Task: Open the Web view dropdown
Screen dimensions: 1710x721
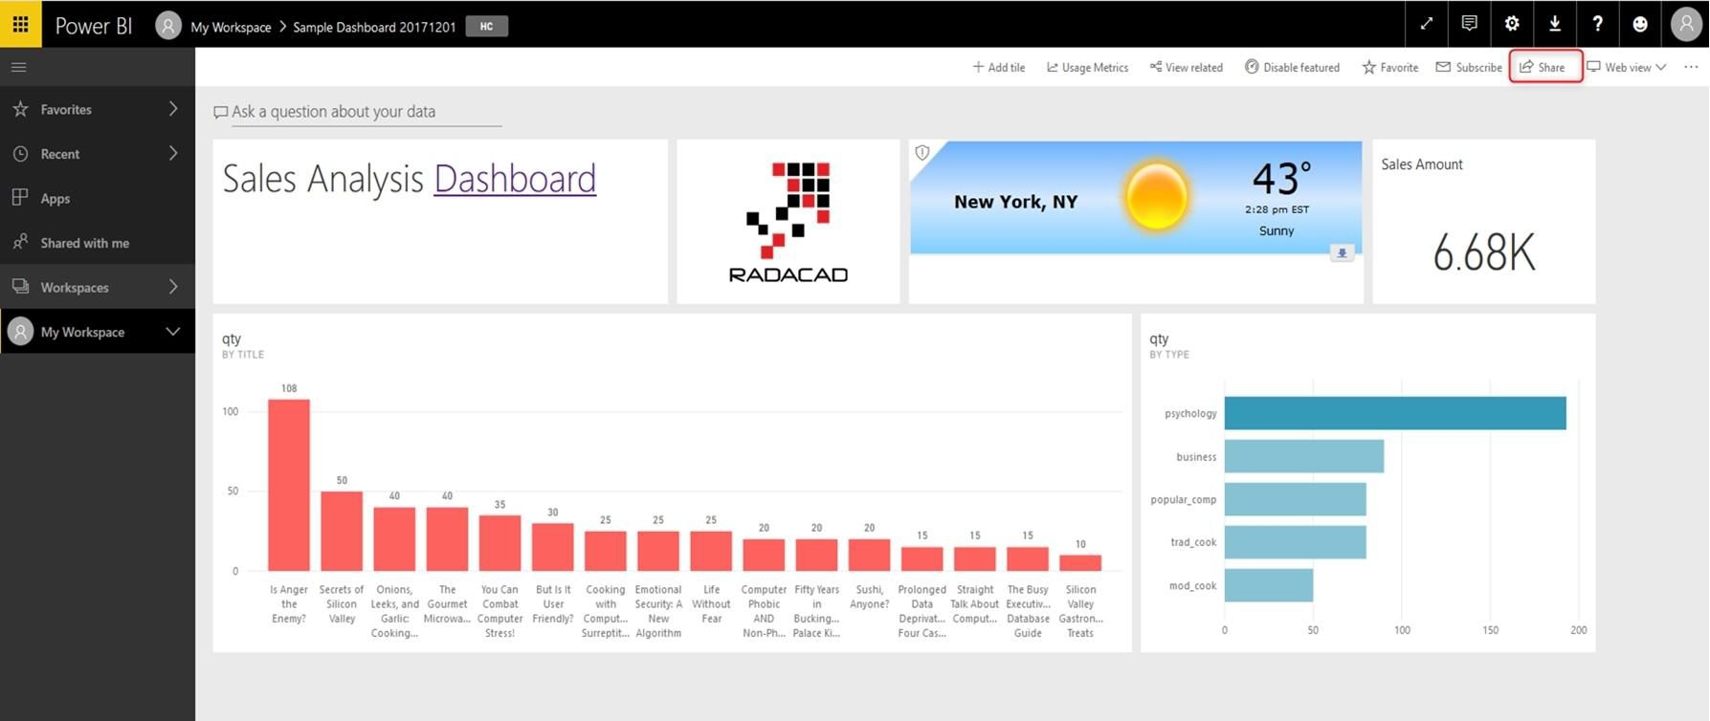Action: (x=1626, y=67)
